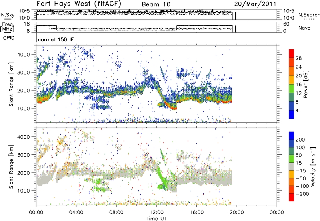The height and width of the screenshot is (221, 320).
Task: Click the date '20/Mar/2011'
Action: [x=255, y=4]
